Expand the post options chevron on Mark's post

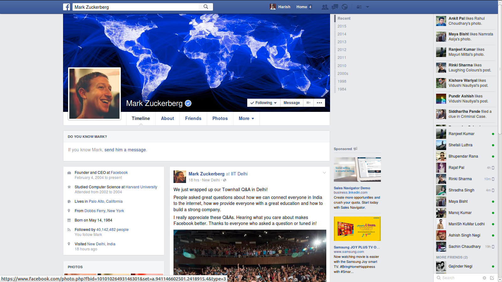(324, 173)
